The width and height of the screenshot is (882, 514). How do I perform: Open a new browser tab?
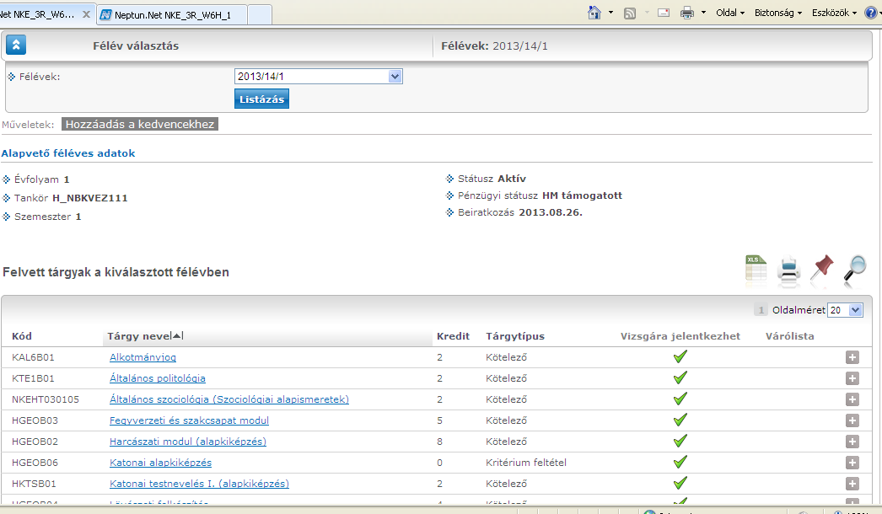[260, 14]
